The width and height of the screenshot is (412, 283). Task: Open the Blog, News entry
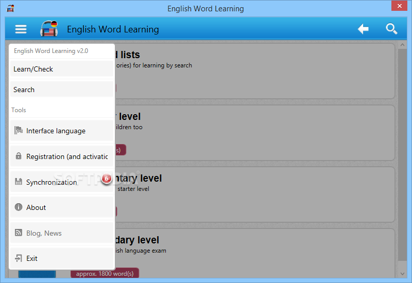point(62,233)
